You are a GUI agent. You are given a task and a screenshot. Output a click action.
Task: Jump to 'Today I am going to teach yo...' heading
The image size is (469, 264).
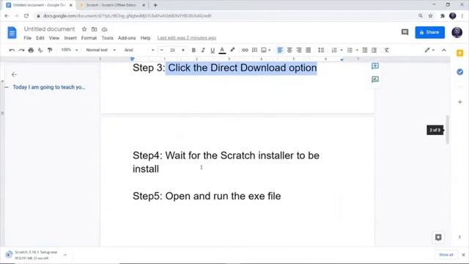(x=49, y=87)
